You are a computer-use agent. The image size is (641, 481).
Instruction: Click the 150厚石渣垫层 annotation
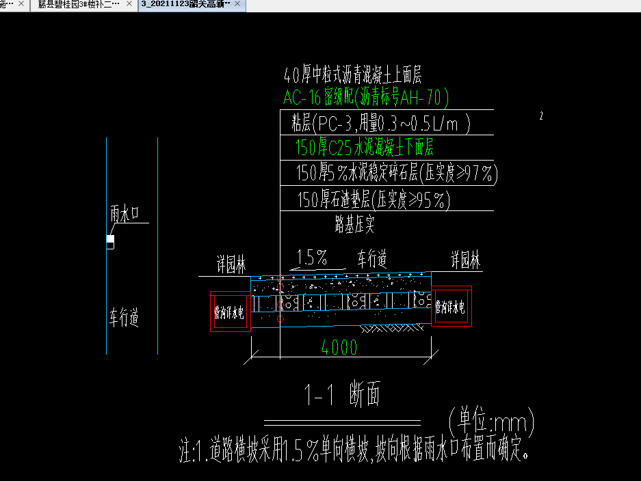coord(374,200)
